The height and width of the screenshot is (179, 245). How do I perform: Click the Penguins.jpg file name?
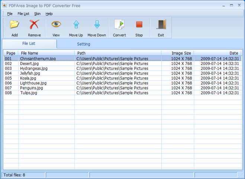tap(31, 88)
